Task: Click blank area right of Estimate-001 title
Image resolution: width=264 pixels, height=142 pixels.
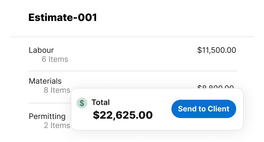Action: click(x=176, y=18)
